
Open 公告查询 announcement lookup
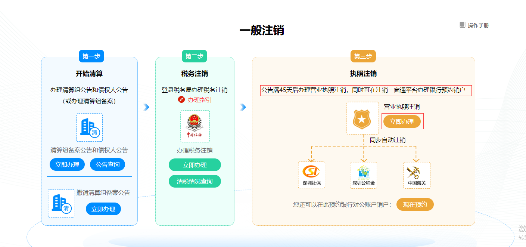(108, 164)
